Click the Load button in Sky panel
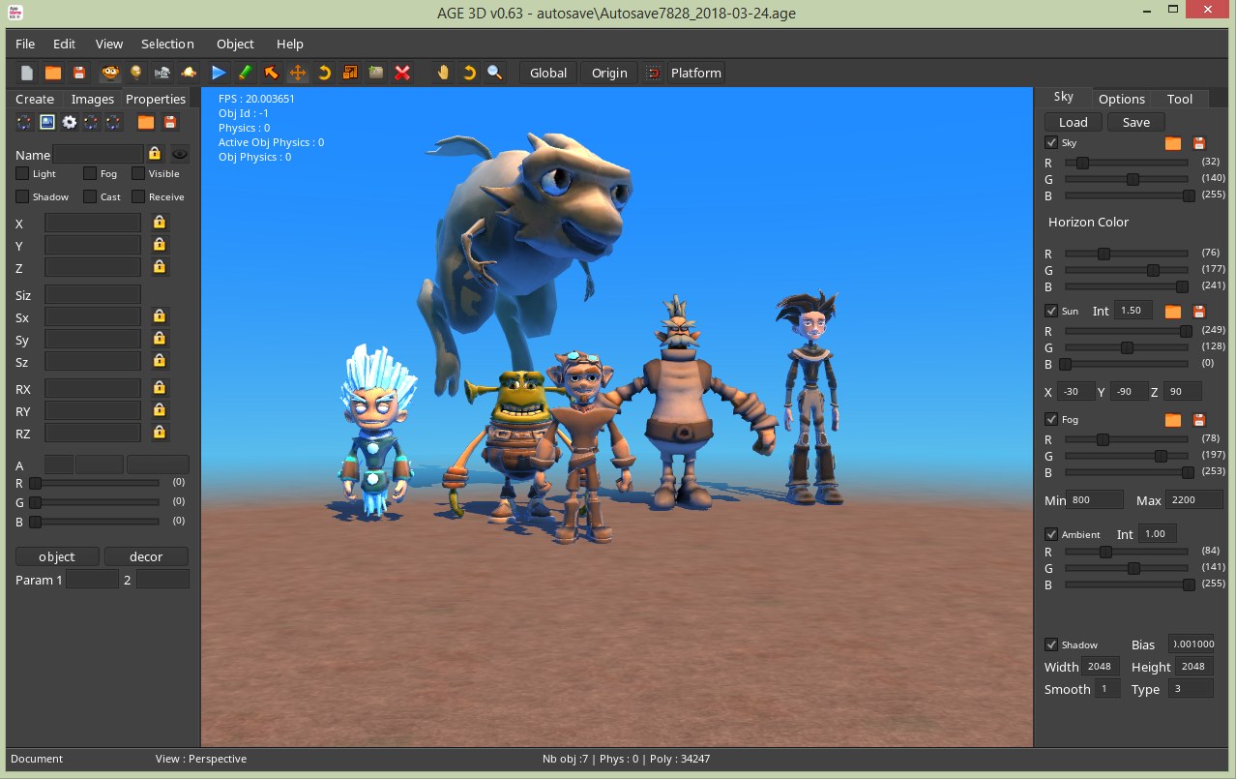Viewport: 1236px width, 779px height. point(1074,122)
